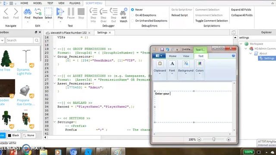
Task: Choose the None background option
Action: click(x=28, y=135)
